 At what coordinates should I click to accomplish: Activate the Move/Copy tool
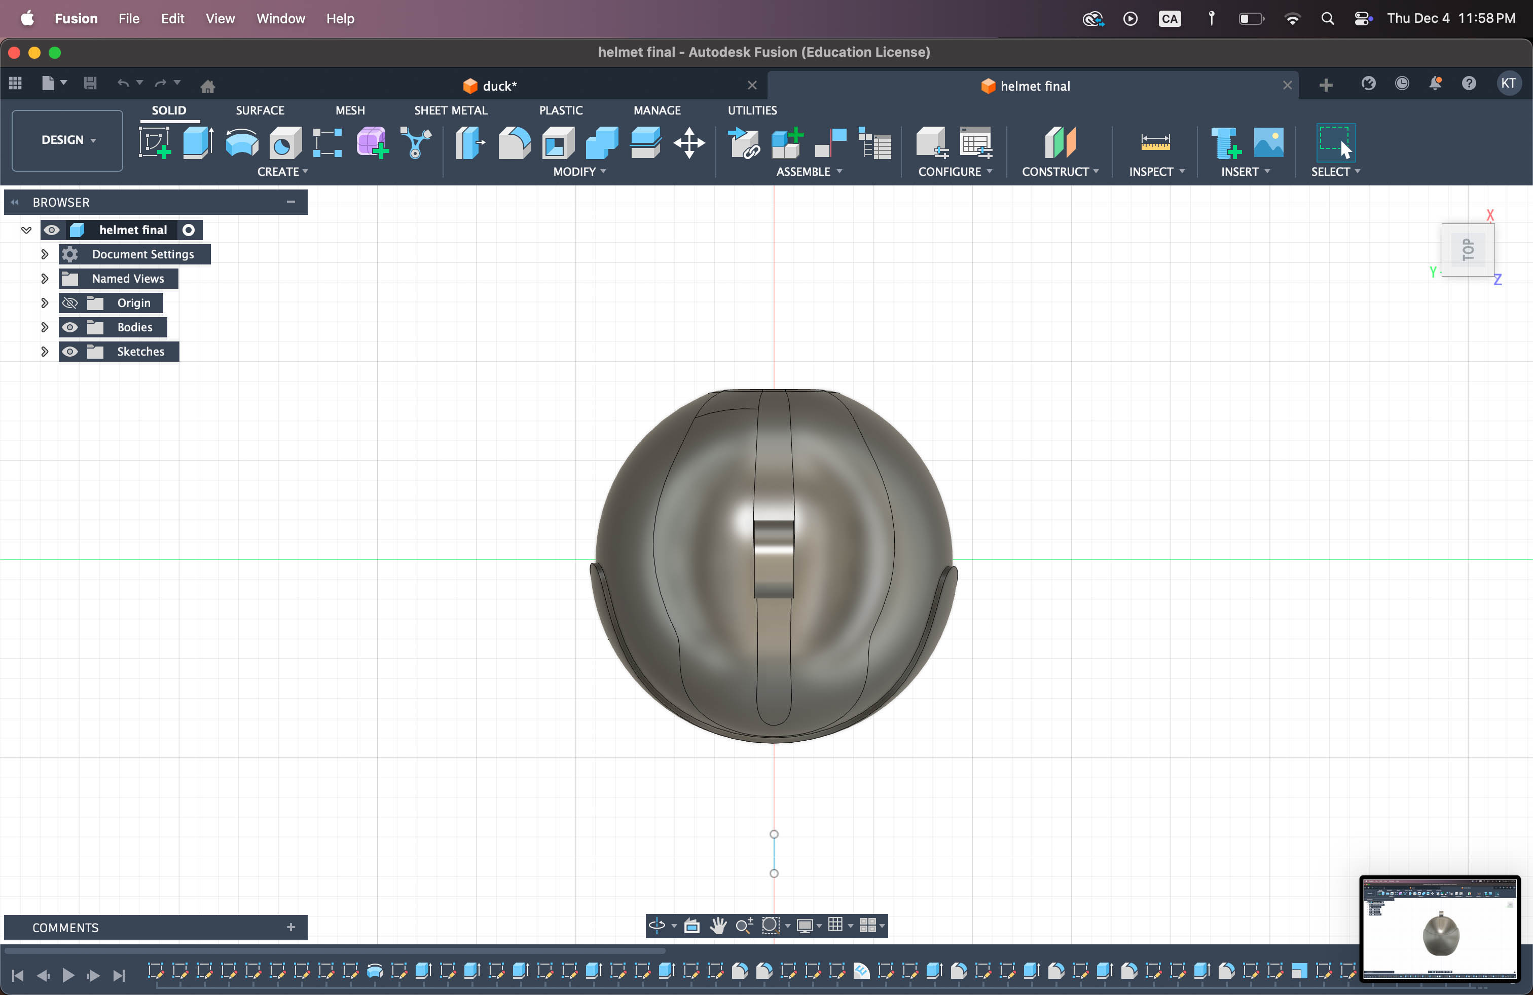(x=688, y=142)
